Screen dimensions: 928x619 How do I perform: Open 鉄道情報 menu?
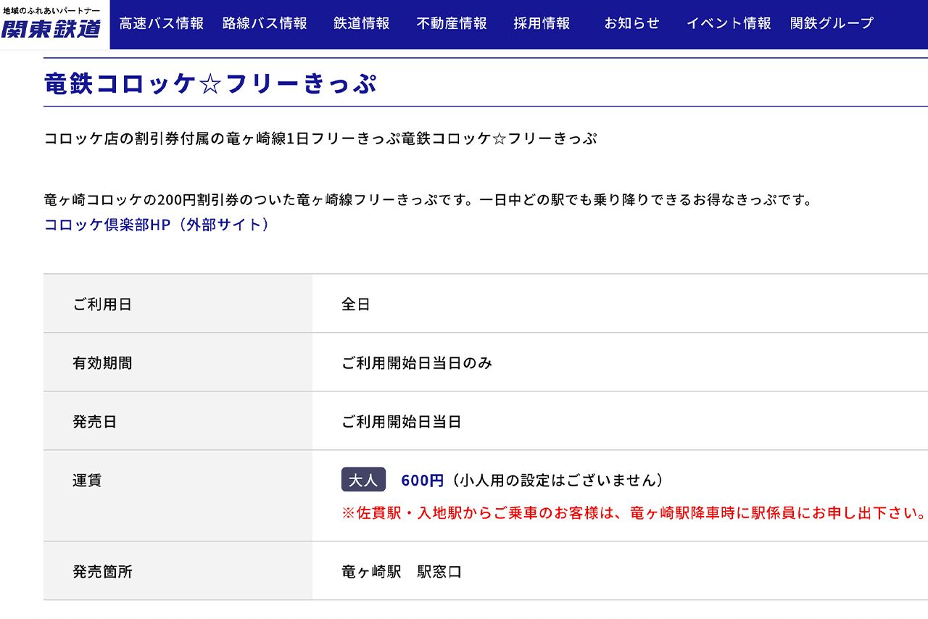tap(362, 23)
